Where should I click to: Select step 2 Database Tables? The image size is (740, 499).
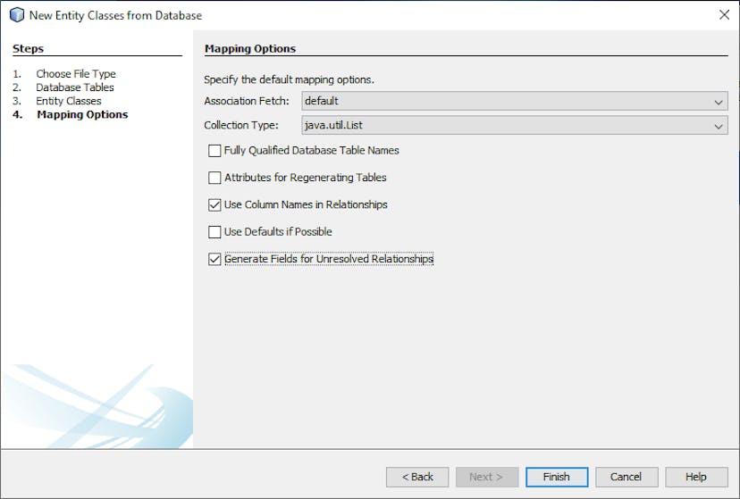click(74, 87)
